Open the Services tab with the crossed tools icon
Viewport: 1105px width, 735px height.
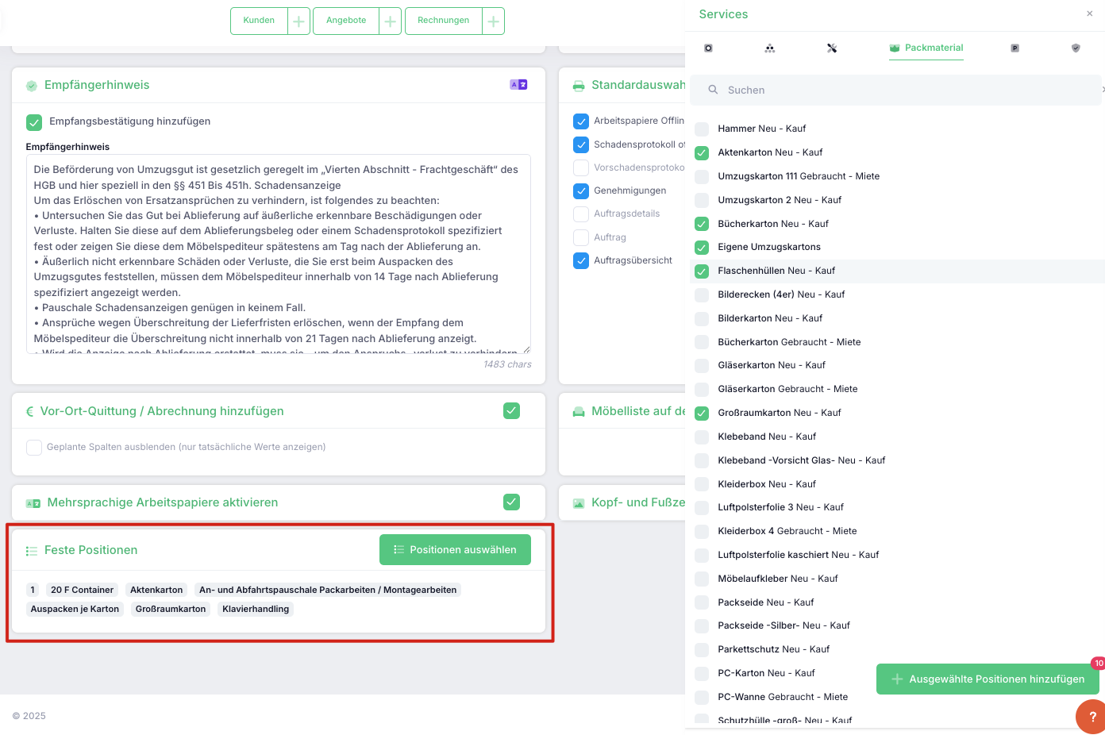point(832,48)
